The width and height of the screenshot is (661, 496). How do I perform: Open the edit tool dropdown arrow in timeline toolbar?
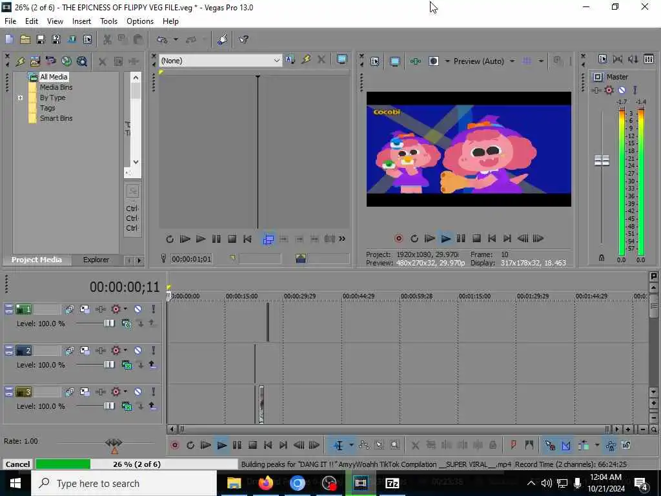[351, 446]
